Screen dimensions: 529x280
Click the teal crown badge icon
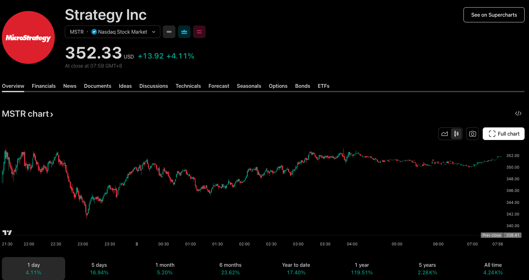184,32
